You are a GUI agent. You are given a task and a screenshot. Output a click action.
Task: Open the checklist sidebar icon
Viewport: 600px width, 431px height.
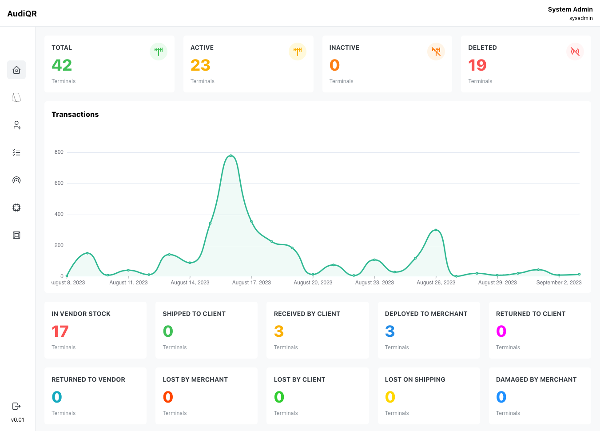pos(16,152)
